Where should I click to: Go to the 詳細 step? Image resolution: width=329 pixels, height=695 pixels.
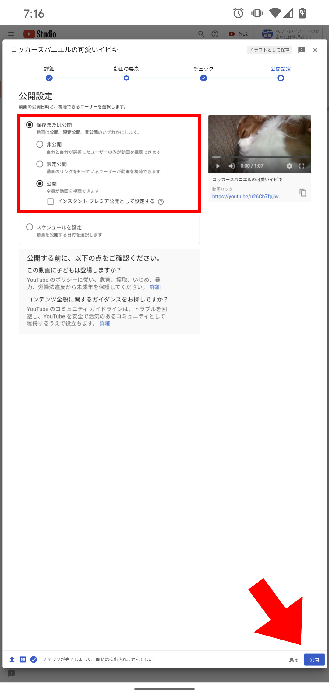pos(49,78)
